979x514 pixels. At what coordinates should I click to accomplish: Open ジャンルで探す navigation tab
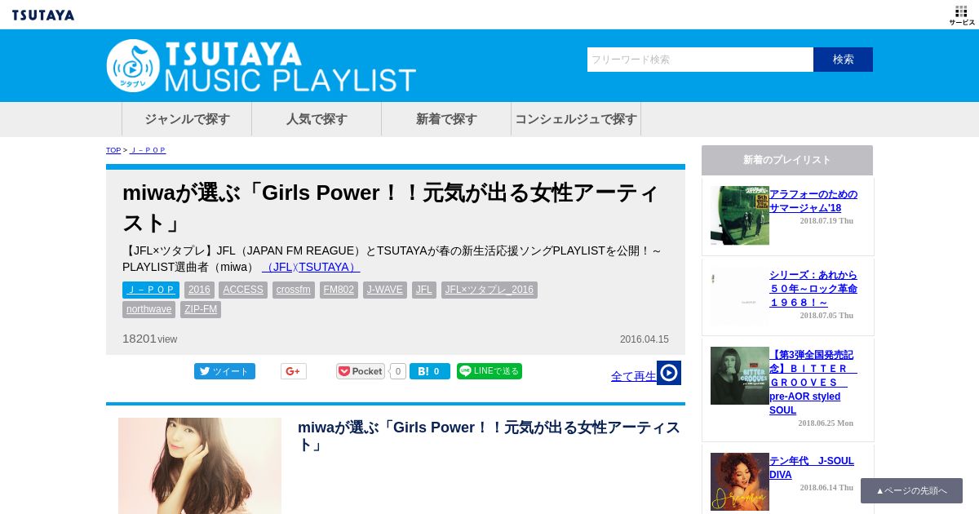(x=187, y=119)
